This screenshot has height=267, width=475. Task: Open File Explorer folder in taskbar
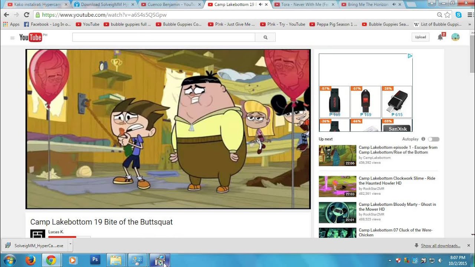pos(116,260)
